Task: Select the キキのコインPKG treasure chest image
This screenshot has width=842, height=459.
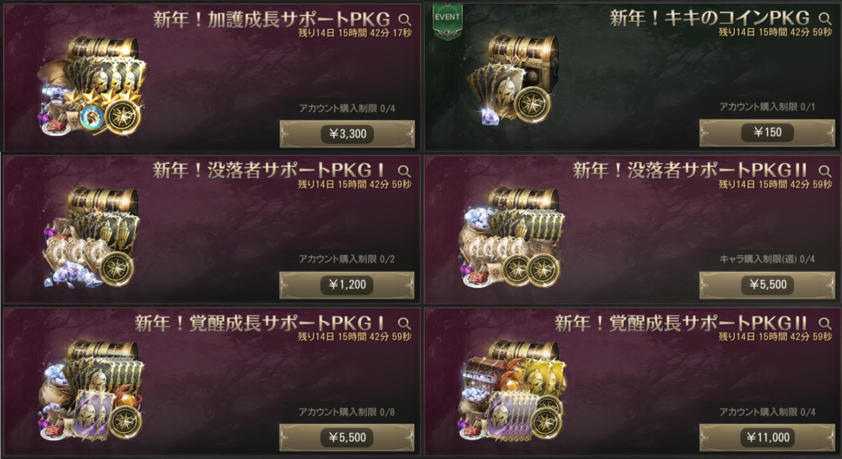Action: coord(516,80)
